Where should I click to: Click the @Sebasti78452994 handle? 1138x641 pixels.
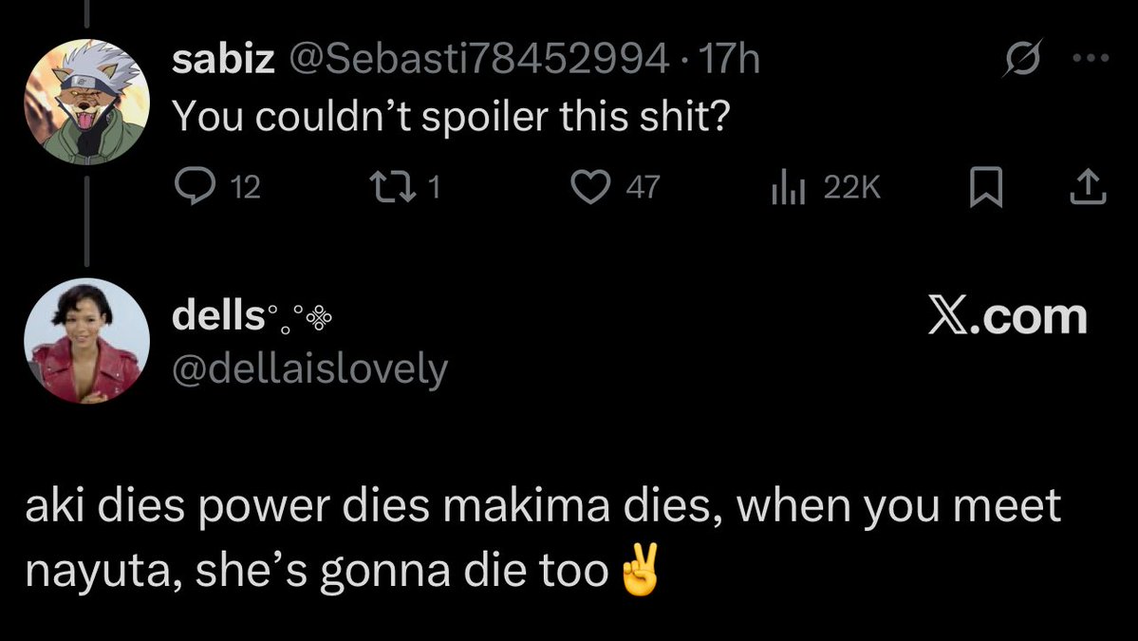(x=476, y=62)
